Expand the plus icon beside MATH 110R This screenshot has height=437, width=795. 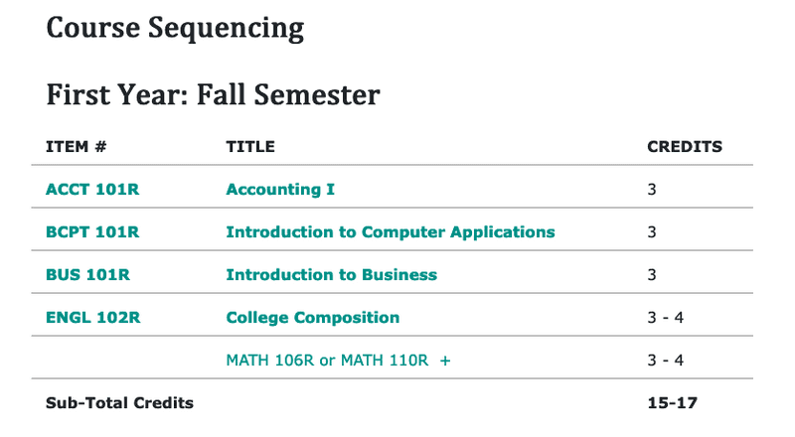pyautogui.click(x=444, y=361)
